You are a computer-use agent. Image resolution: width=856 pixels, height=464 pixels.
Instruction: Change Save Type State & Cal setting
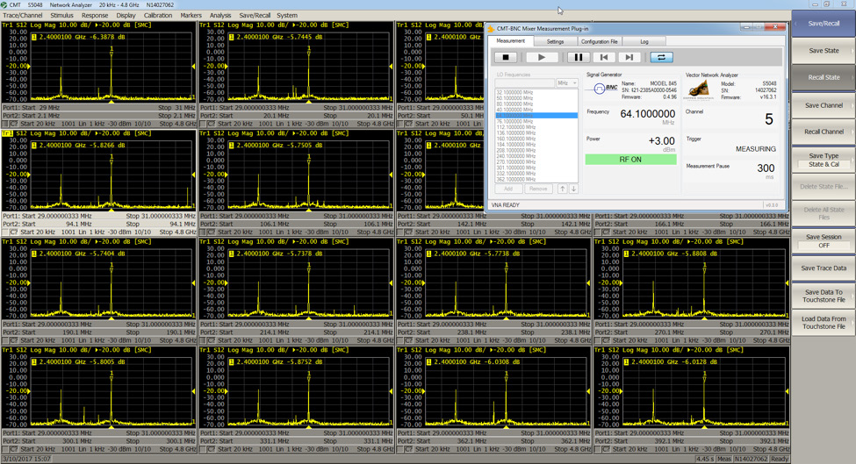point(824,160)
